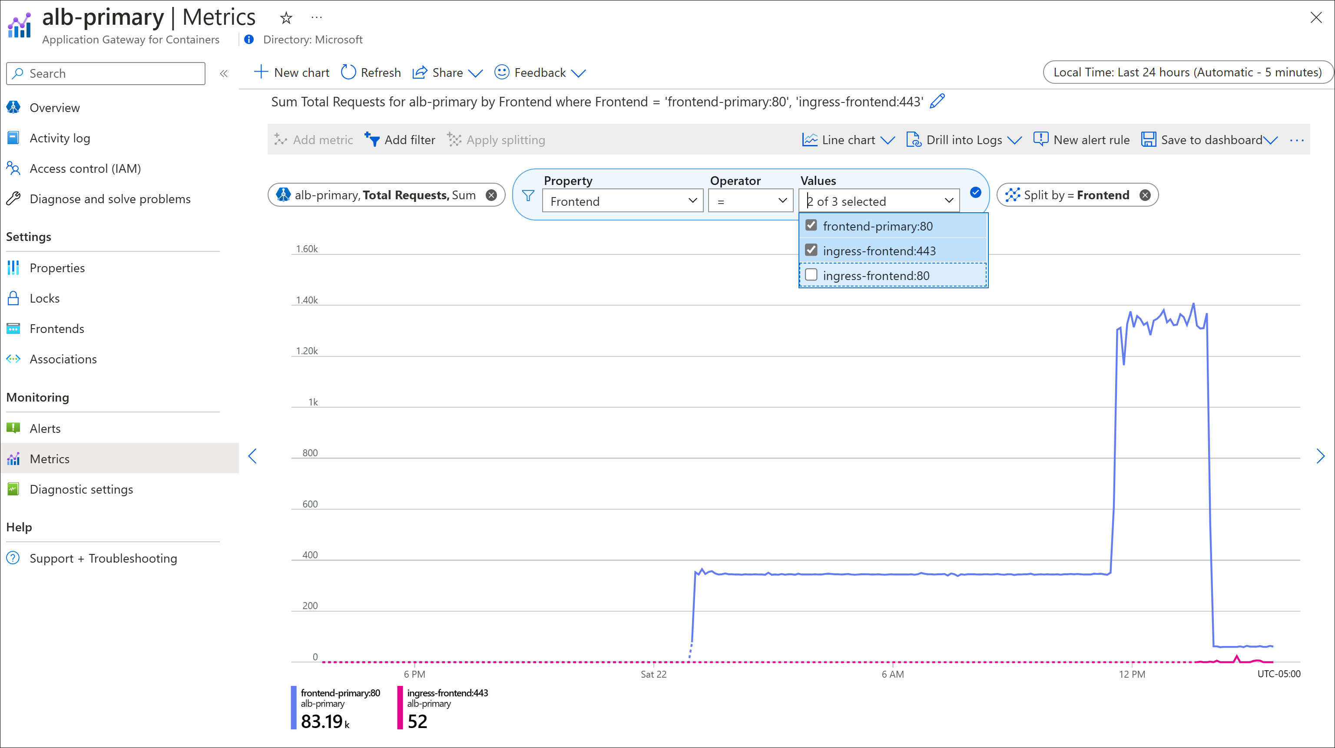Click the Add filter funnel icon
The width and height of the screenshot is (1335, 748).
(x=373, y=139)
